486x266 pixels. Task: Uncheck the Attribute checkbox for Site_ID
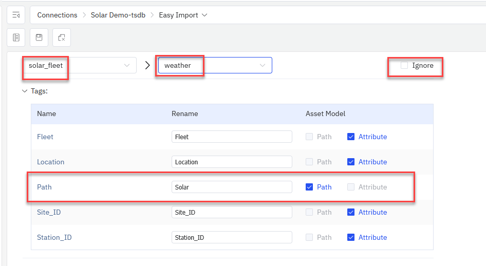[x=351, y=212]
